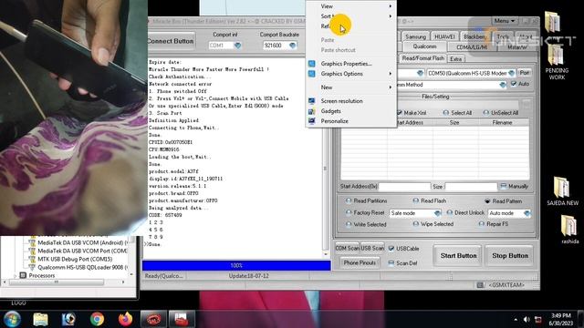Open the Method dropdown beside Auto
The height and width of the screenshot is (328, 584).
[x=503, y=85]
